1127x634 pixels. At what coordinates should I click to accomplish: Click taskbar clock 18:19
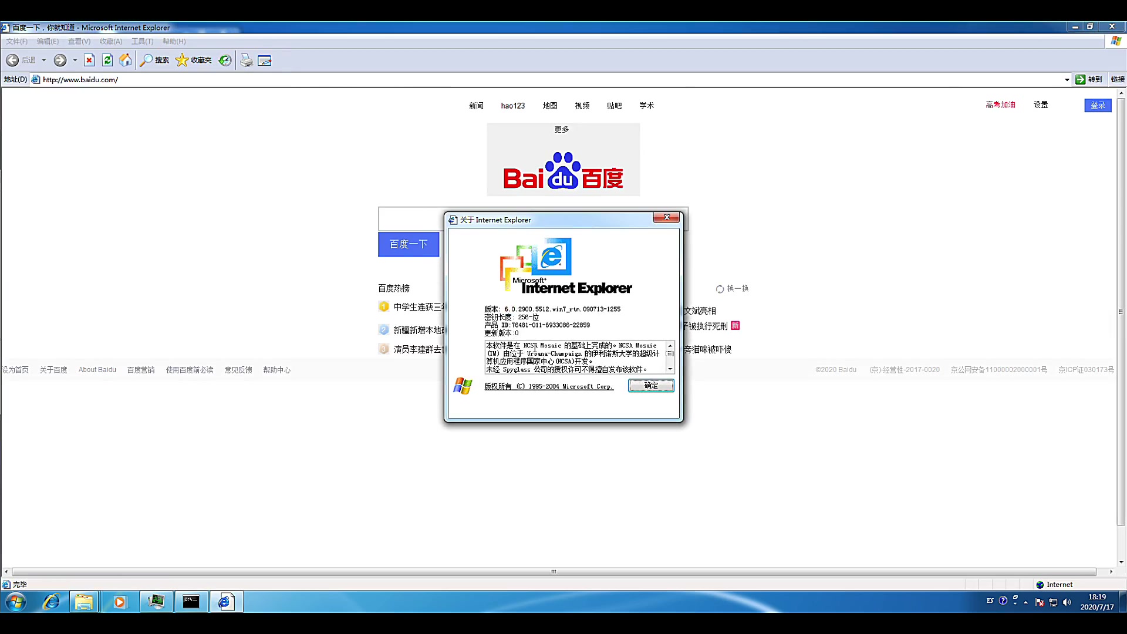(1097, 597)
